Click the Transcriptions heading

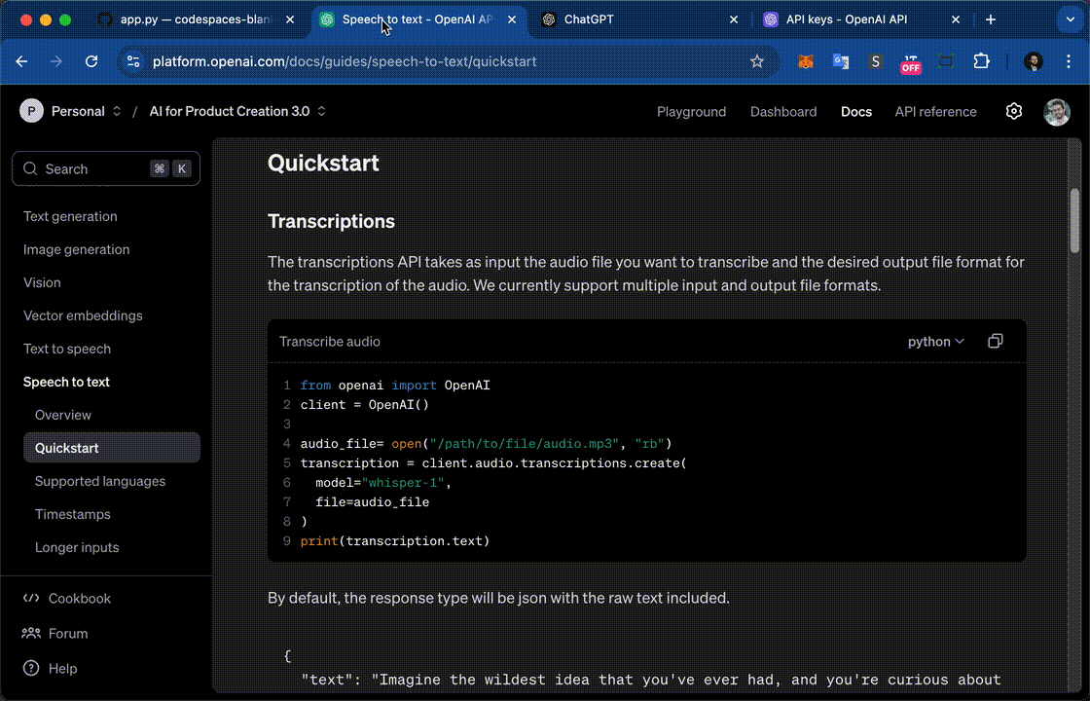[x=331, y=221]
